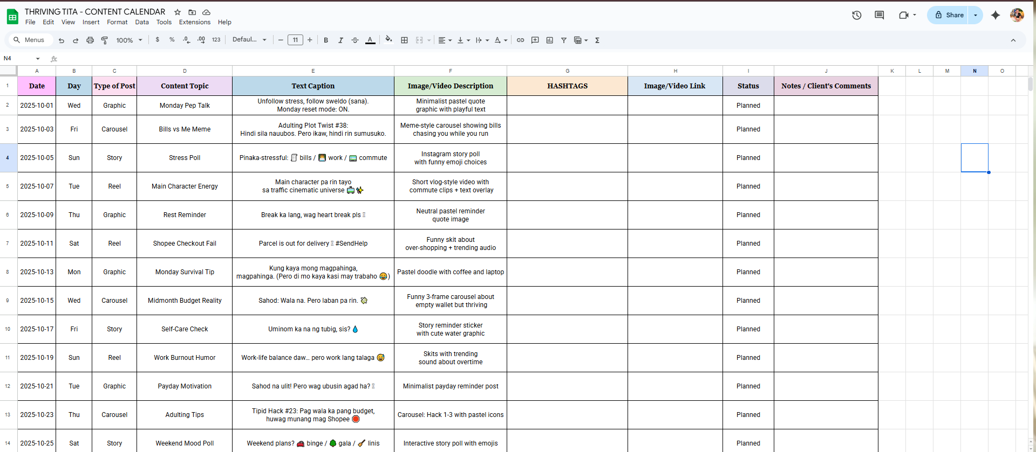
Task: Click the Share button
Action: click(x=949, y=15)
